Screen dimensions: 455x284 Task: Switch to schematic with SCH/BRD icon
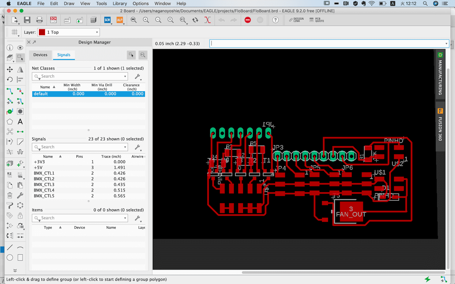pyautogui.click(x=53, y=20)
